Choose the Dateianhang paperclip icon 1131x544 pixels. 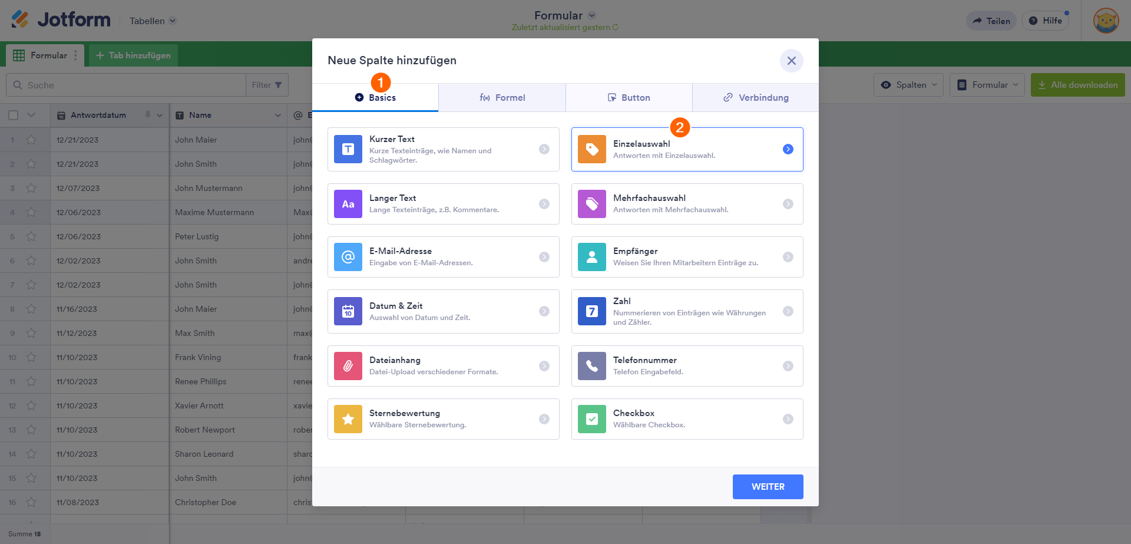point(348,366)
